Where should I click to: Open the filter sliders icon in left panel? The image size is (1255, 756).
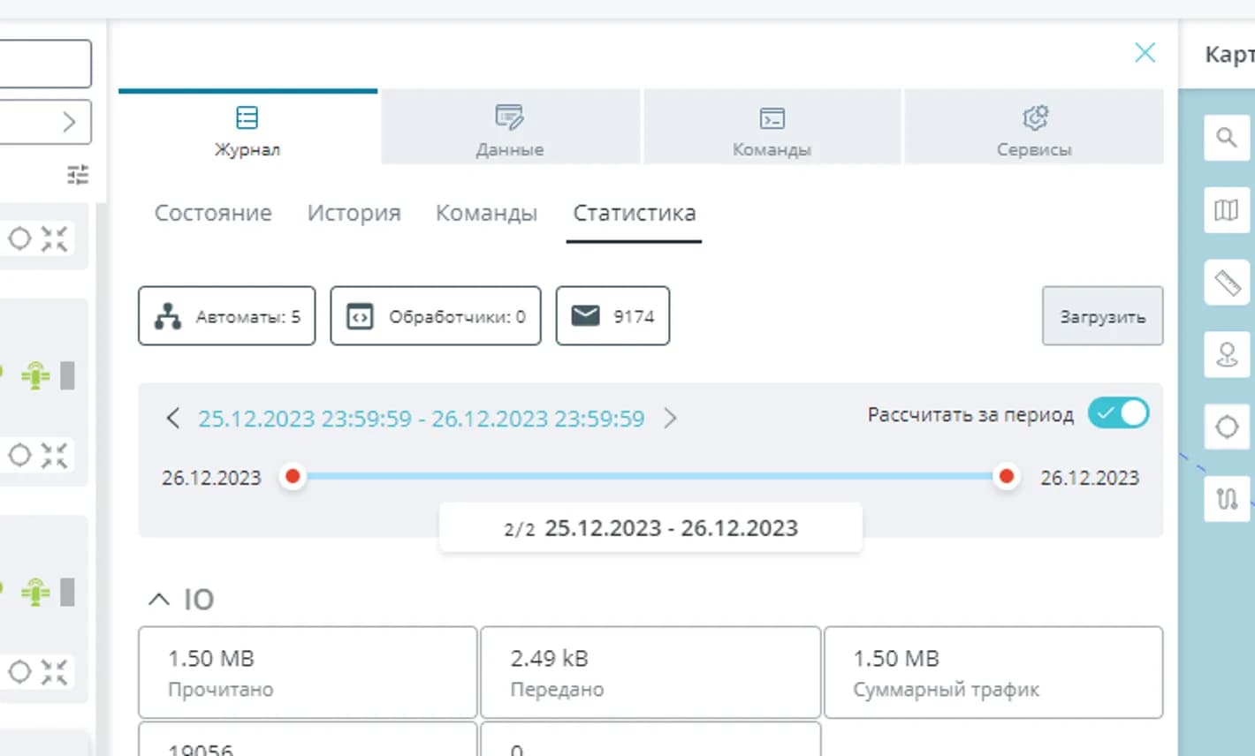pyautogui.click(x=78, y=175)
